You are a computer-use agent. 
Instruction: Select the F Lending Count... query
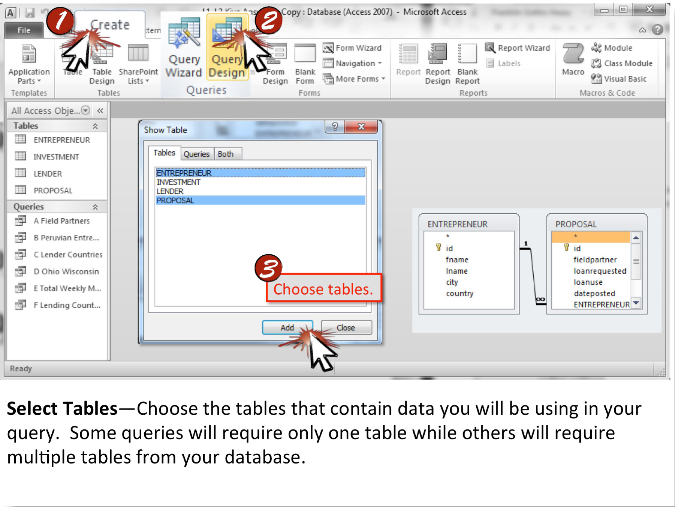click(x=57, y=305)
